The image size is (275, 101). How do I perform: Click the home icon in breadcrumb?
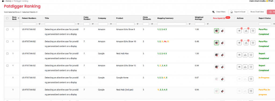click(3, 1)
